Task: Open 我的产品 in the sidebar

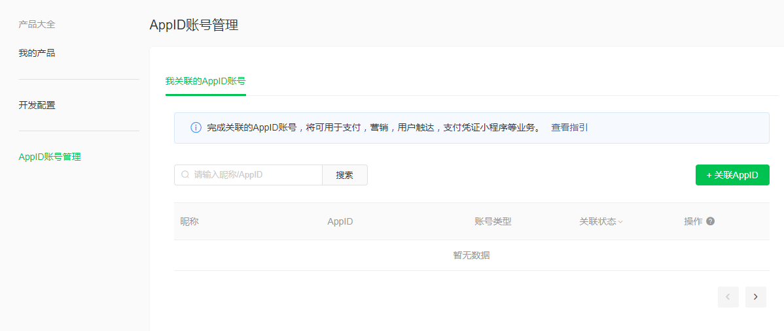Action: click(x=37, y=53)
